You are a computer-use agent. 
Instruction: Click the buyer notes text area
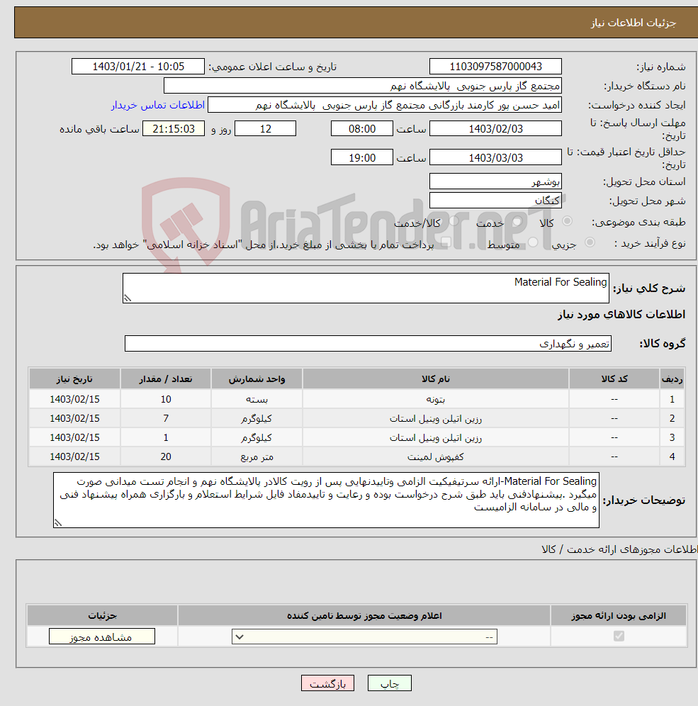point(326,500)
